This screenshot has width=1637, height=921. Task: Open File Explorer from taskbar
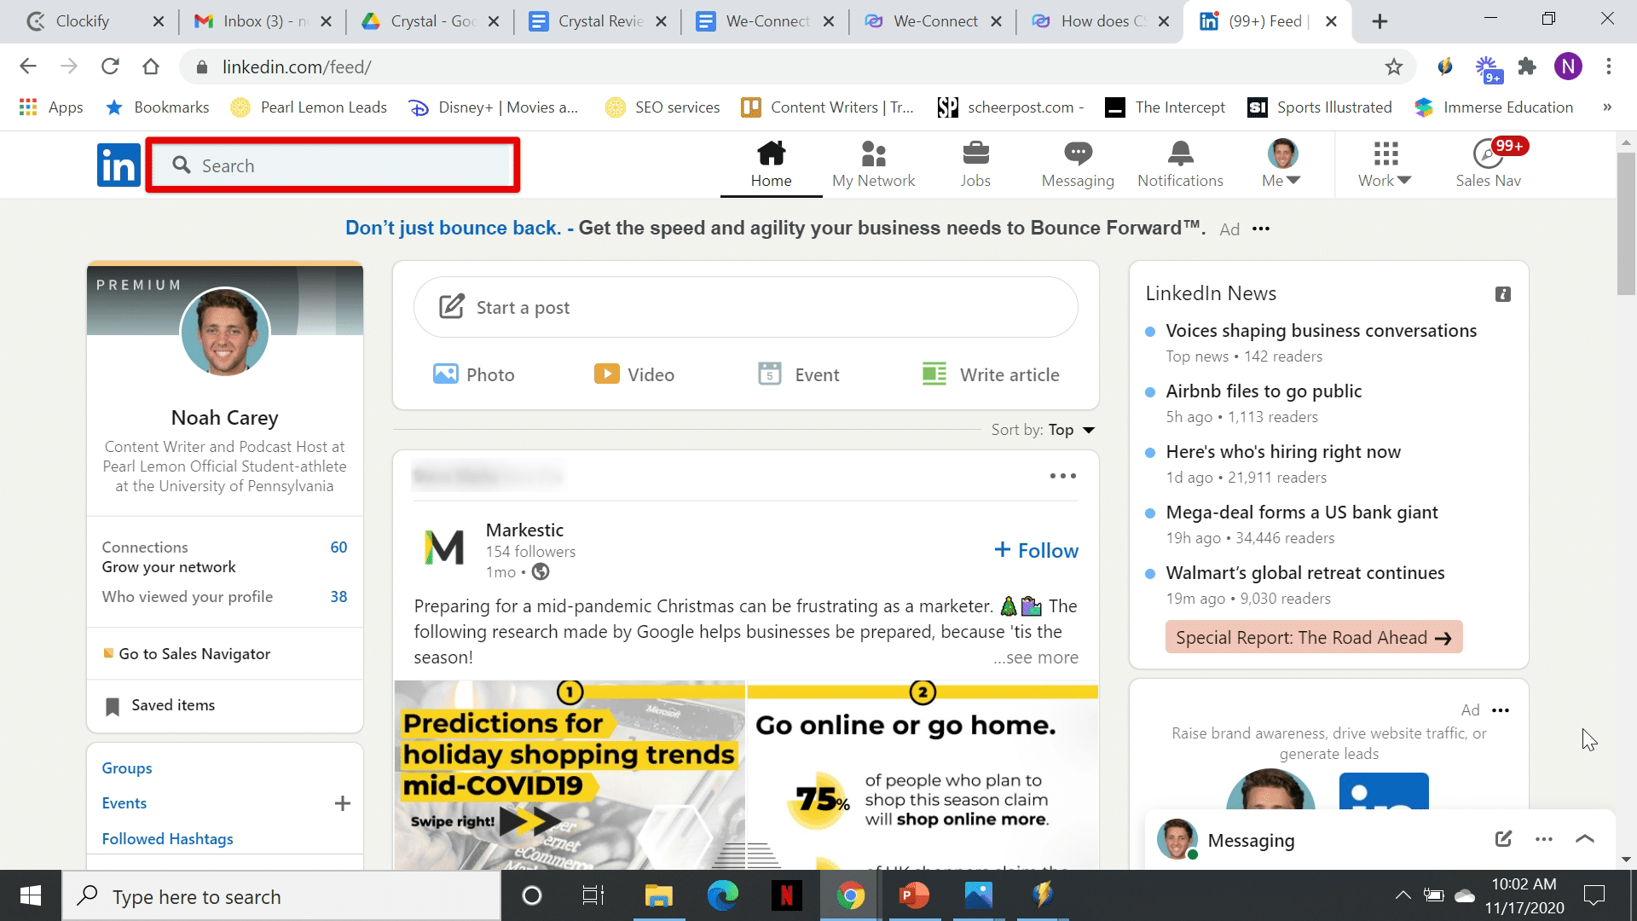coord(658,895)
